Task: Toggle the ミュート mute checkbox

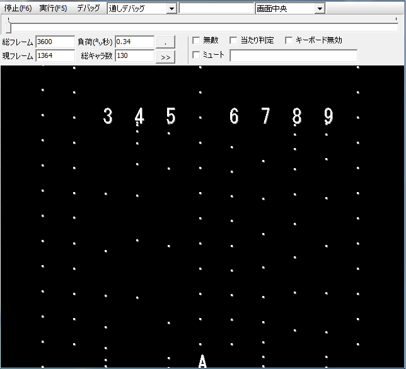Action: 196,55
